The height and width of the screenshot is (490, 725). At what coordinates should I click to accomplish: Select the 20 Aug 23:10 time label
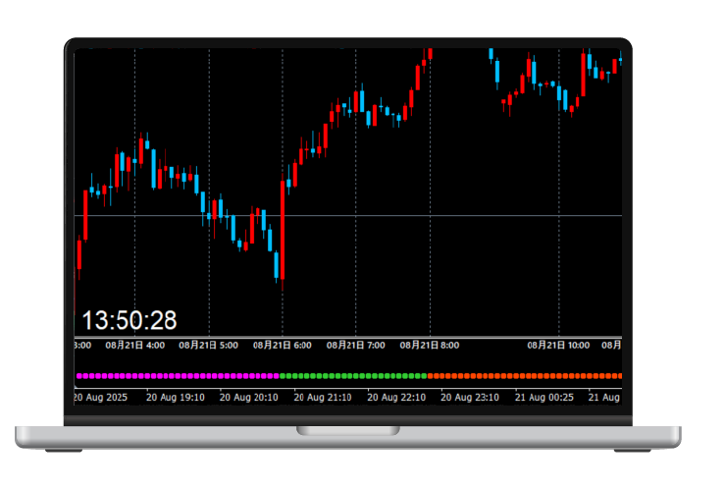tap(470, 398)
